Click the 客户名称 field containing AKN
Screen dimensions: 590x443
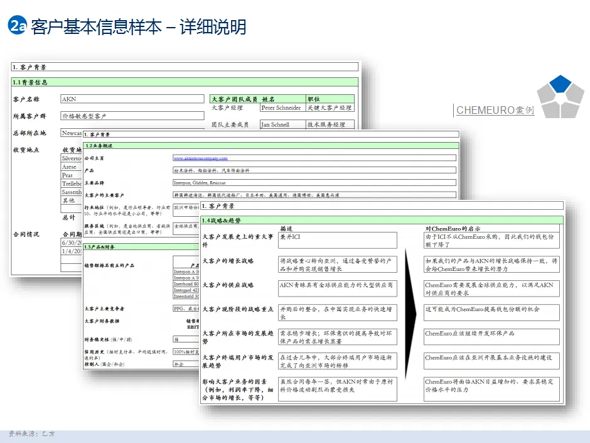132,99
